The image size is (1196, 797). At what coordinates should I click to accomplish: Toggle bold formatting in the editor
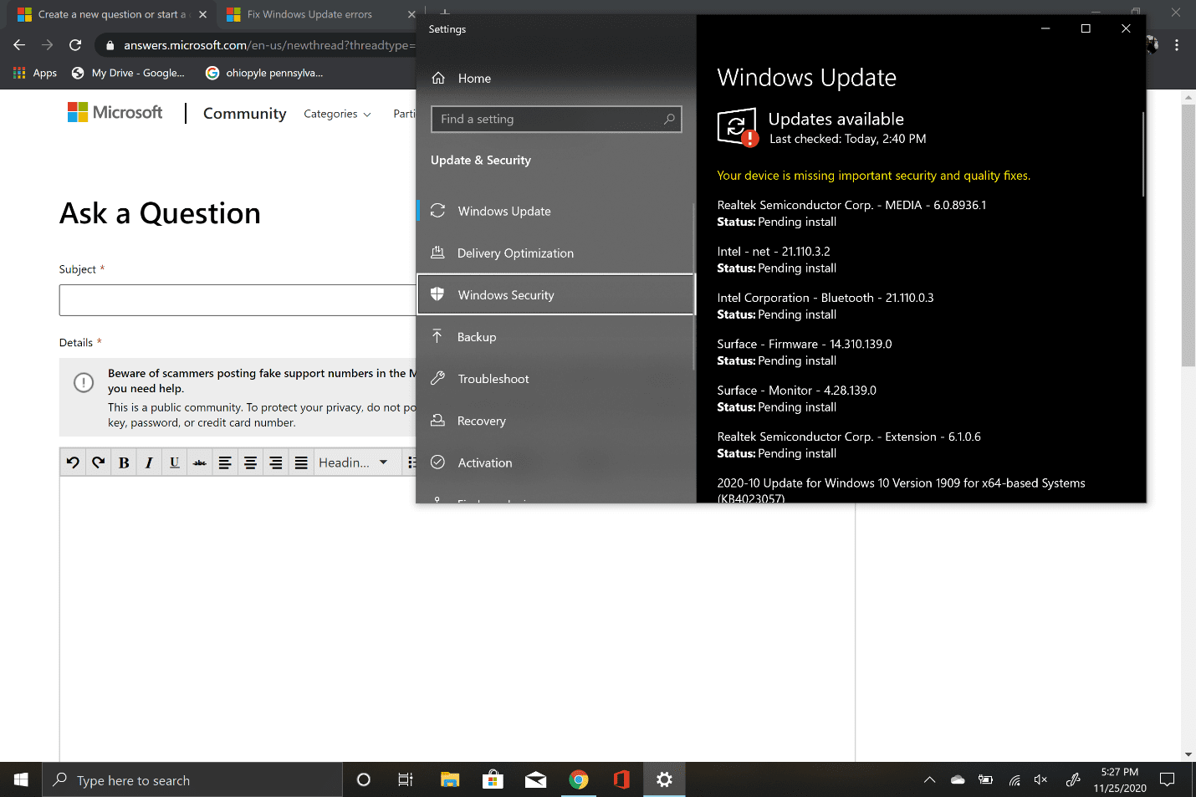(x=124, y=462)
